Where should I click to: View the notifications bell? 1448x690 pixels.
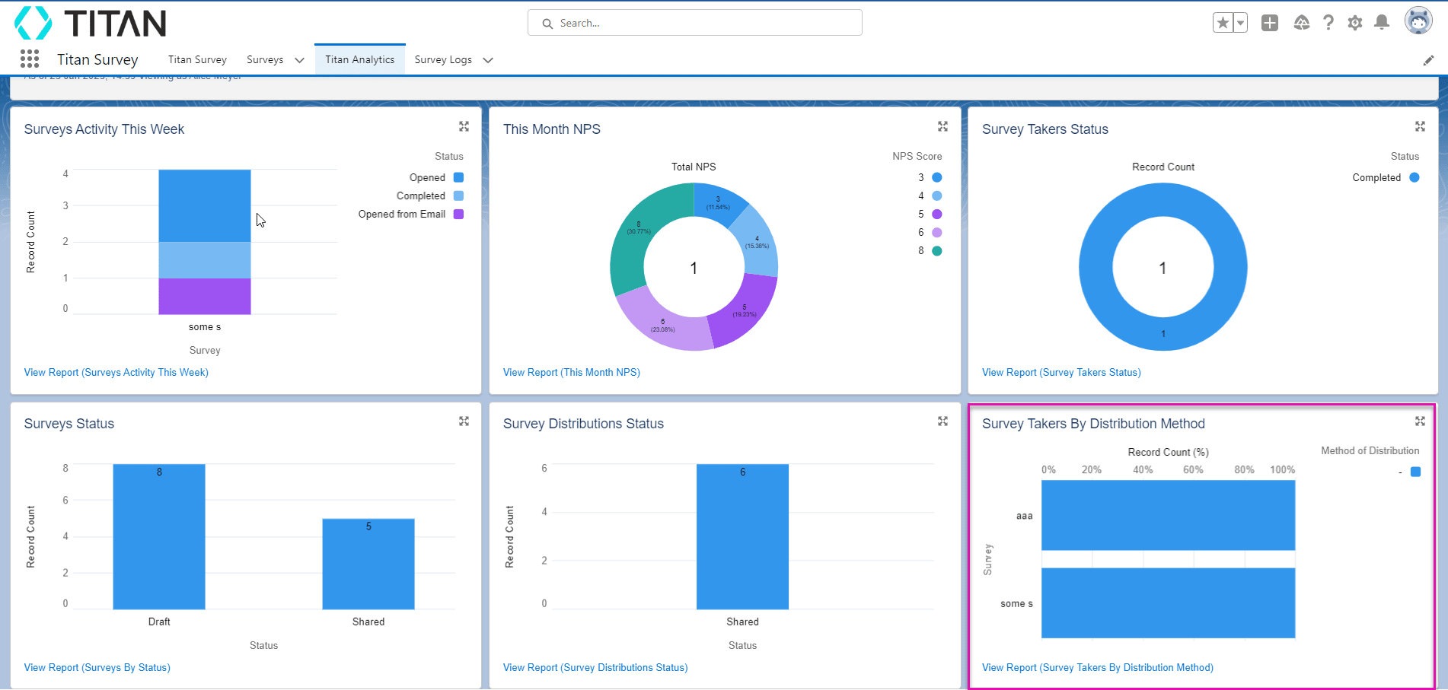point(1381,23)
